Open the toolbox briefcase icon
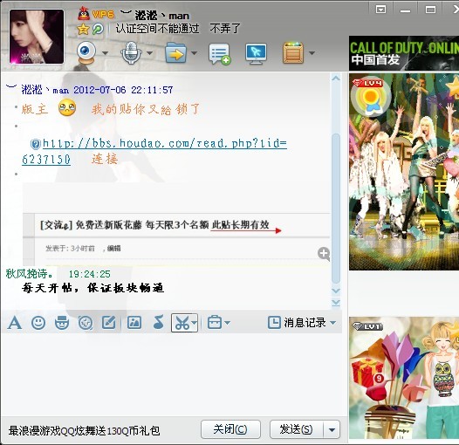 tap(215, 323)
